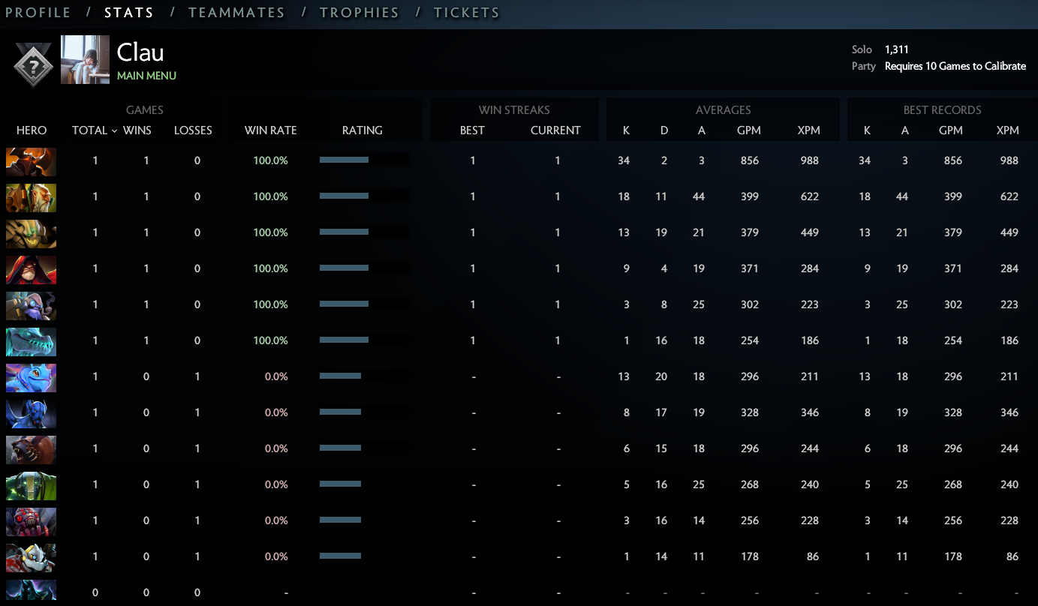Click the rating bar in Chaos Knight row
The image size is (1038, 606).
click(x=364, y=160)
